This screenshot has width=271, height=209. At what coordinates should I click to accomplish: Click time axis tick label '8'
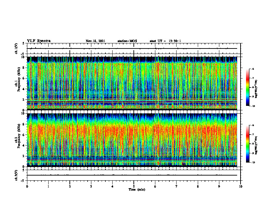tap(198, 186)
